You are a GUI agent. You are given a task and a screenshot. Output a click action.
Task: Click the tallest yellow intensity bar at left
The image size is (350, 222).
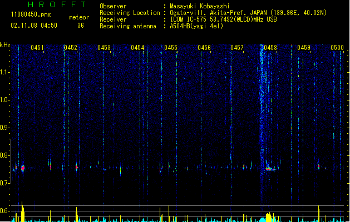[x=23, y=211]
